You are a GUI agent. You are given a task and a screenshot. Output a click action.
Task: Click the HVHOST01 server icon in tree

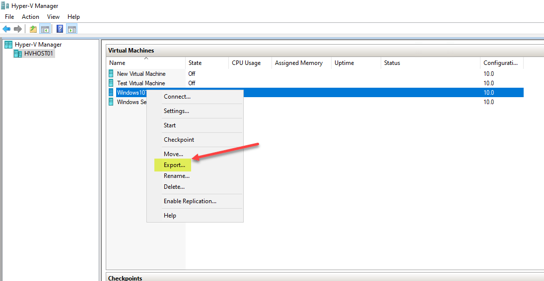tap(18, 54)
